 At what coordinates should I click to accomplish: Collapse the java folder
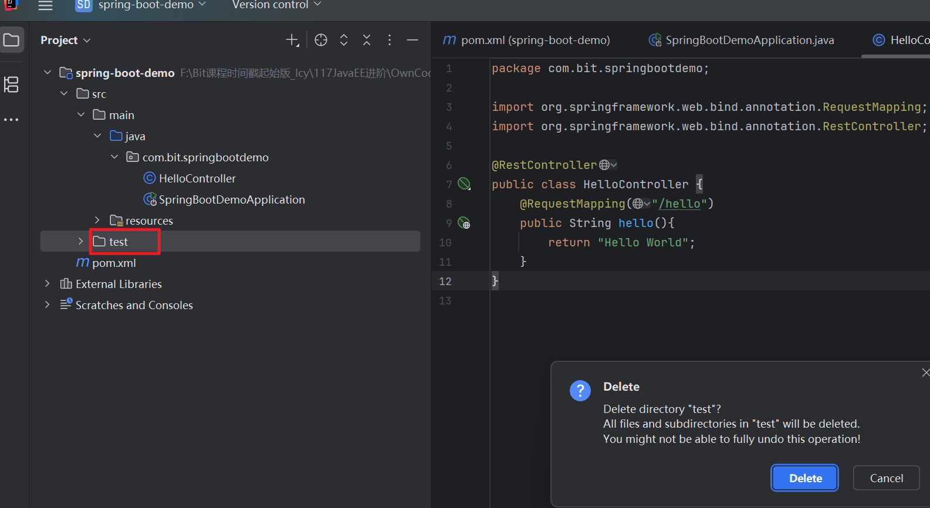pos(97,136)
